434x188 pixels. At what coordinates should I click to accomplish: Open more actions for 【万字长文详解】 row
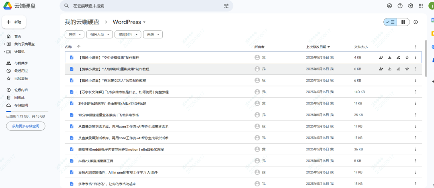[x=416, y=92]
